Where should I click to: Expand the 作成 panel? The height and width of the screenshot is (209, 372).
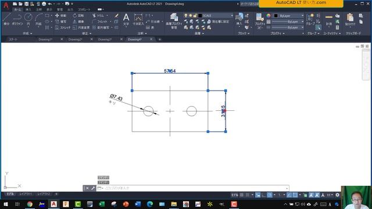coord(27,34)
